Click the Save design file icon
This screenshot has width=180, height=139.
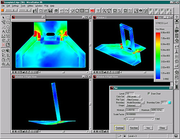pos(50,11)
